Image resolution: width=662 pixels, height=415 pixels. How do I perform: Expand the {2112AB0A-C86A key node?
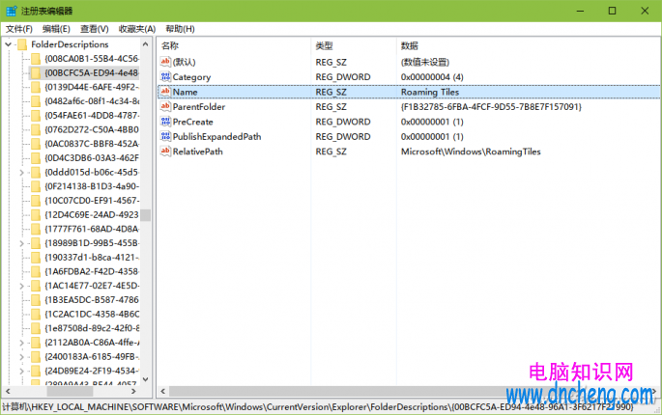(x=22, y=342)
